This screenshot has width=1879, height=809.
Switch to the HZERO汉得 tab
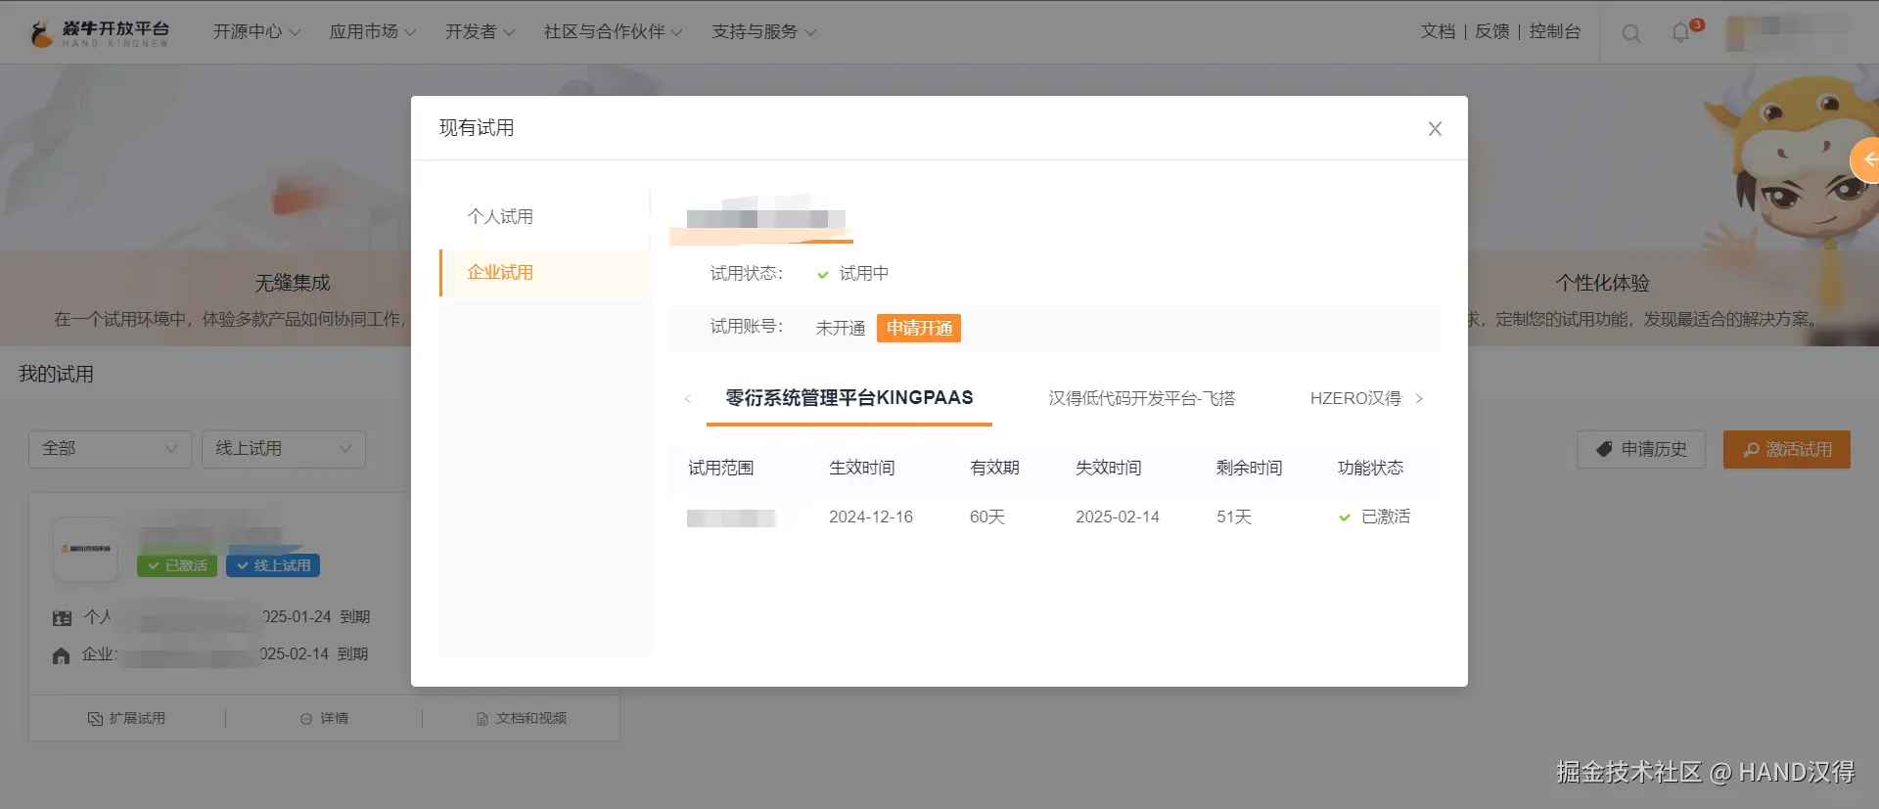click(x=1355, y=398)
